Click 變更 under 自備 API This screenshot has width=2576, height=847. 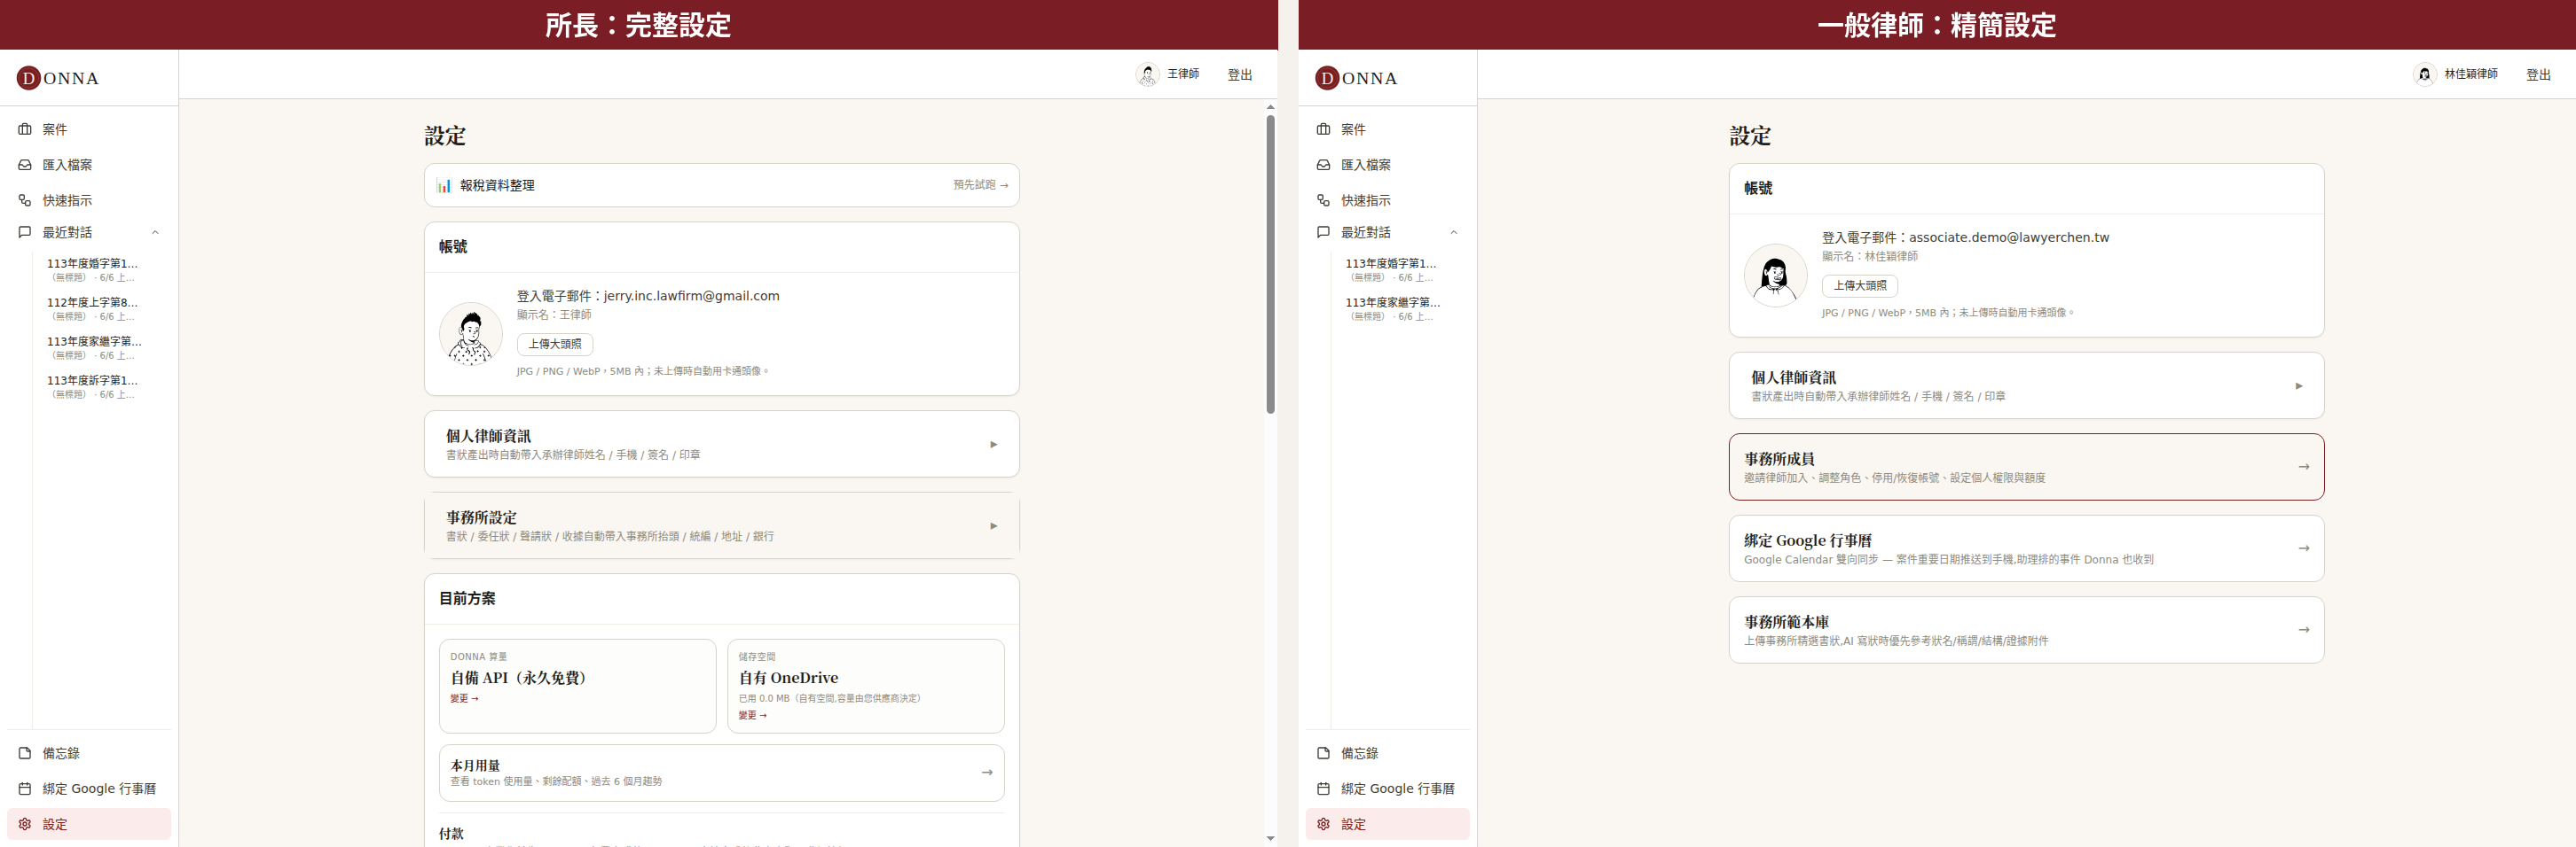pos(464,699)
